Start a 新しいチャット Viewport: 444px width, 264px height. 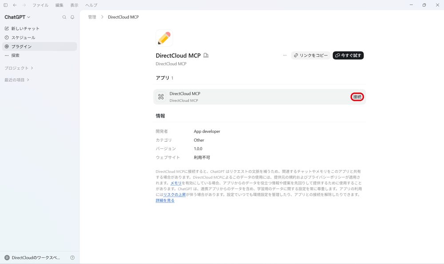[x=40, y=28]
